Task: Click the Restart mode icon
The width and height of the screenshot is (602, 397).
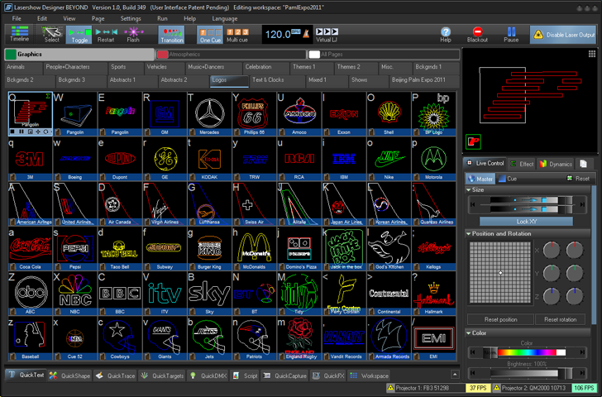Action: [x=106, y=34]
